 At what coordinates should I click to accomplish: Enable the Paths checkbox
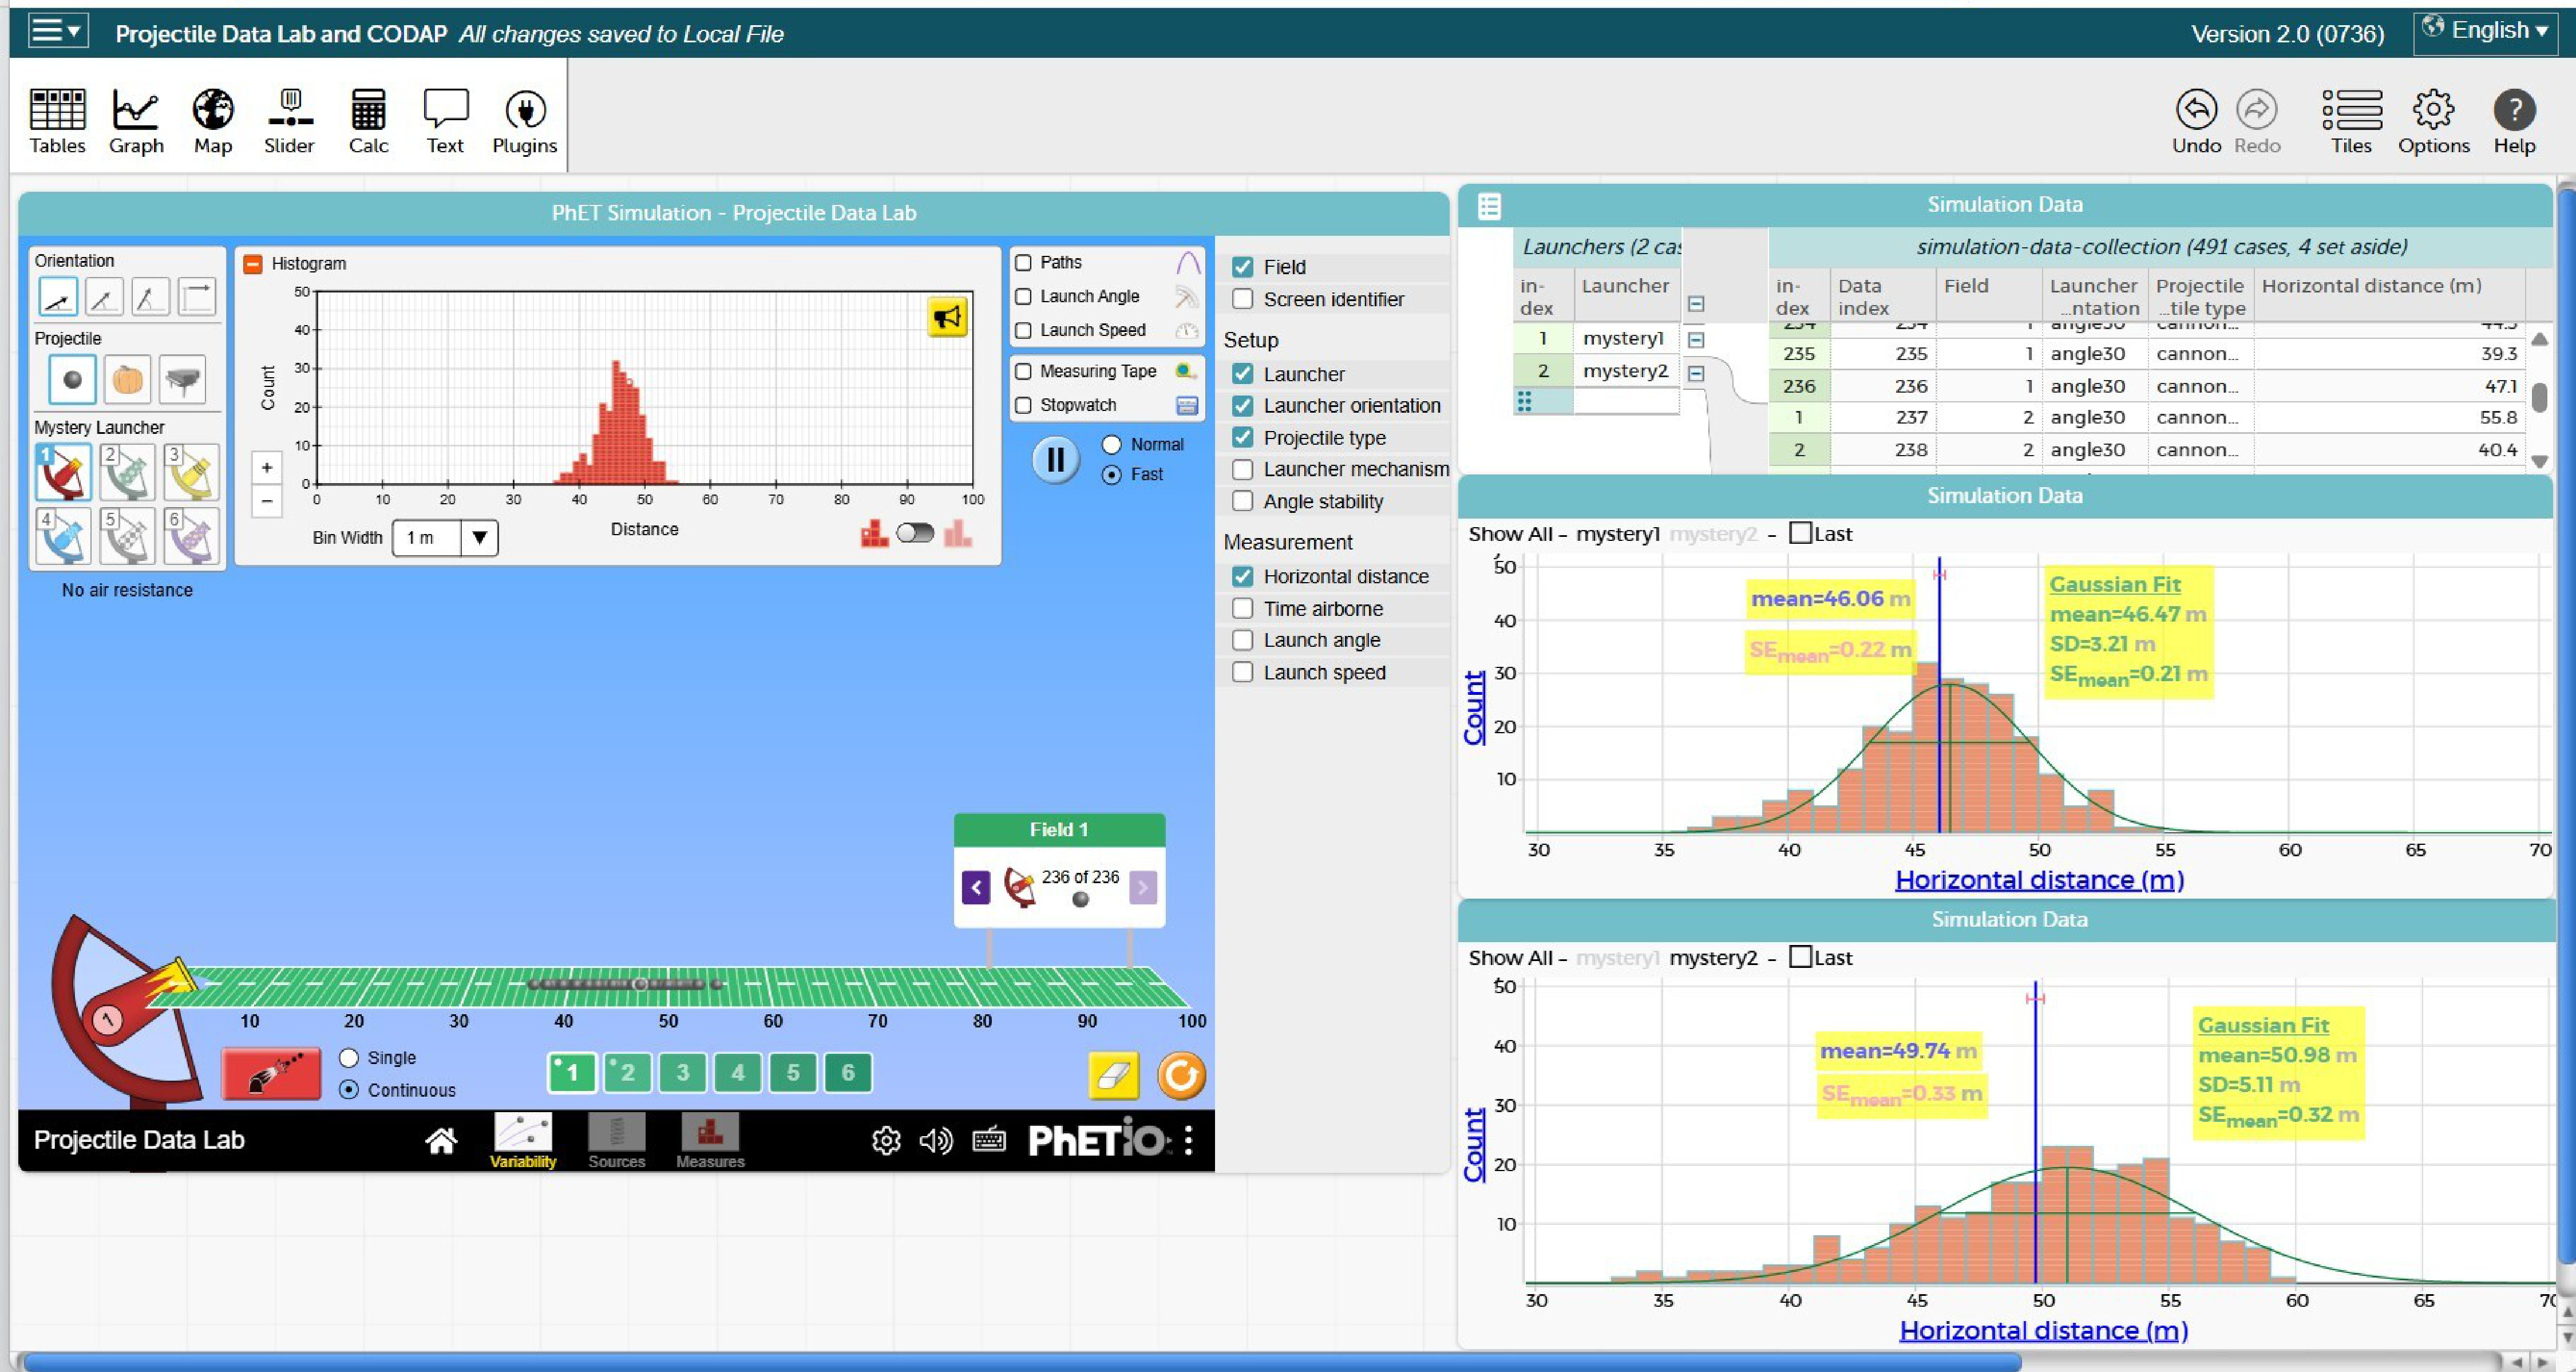click(1023, 263)
